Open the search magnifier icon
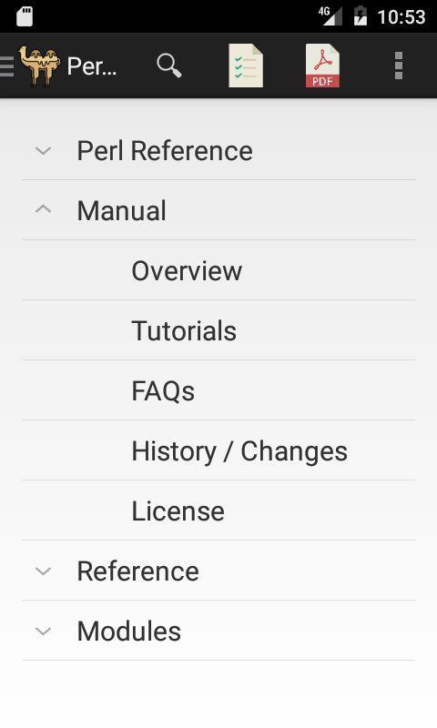The width and height of the screenshot is (437, 728). [169, 66]
